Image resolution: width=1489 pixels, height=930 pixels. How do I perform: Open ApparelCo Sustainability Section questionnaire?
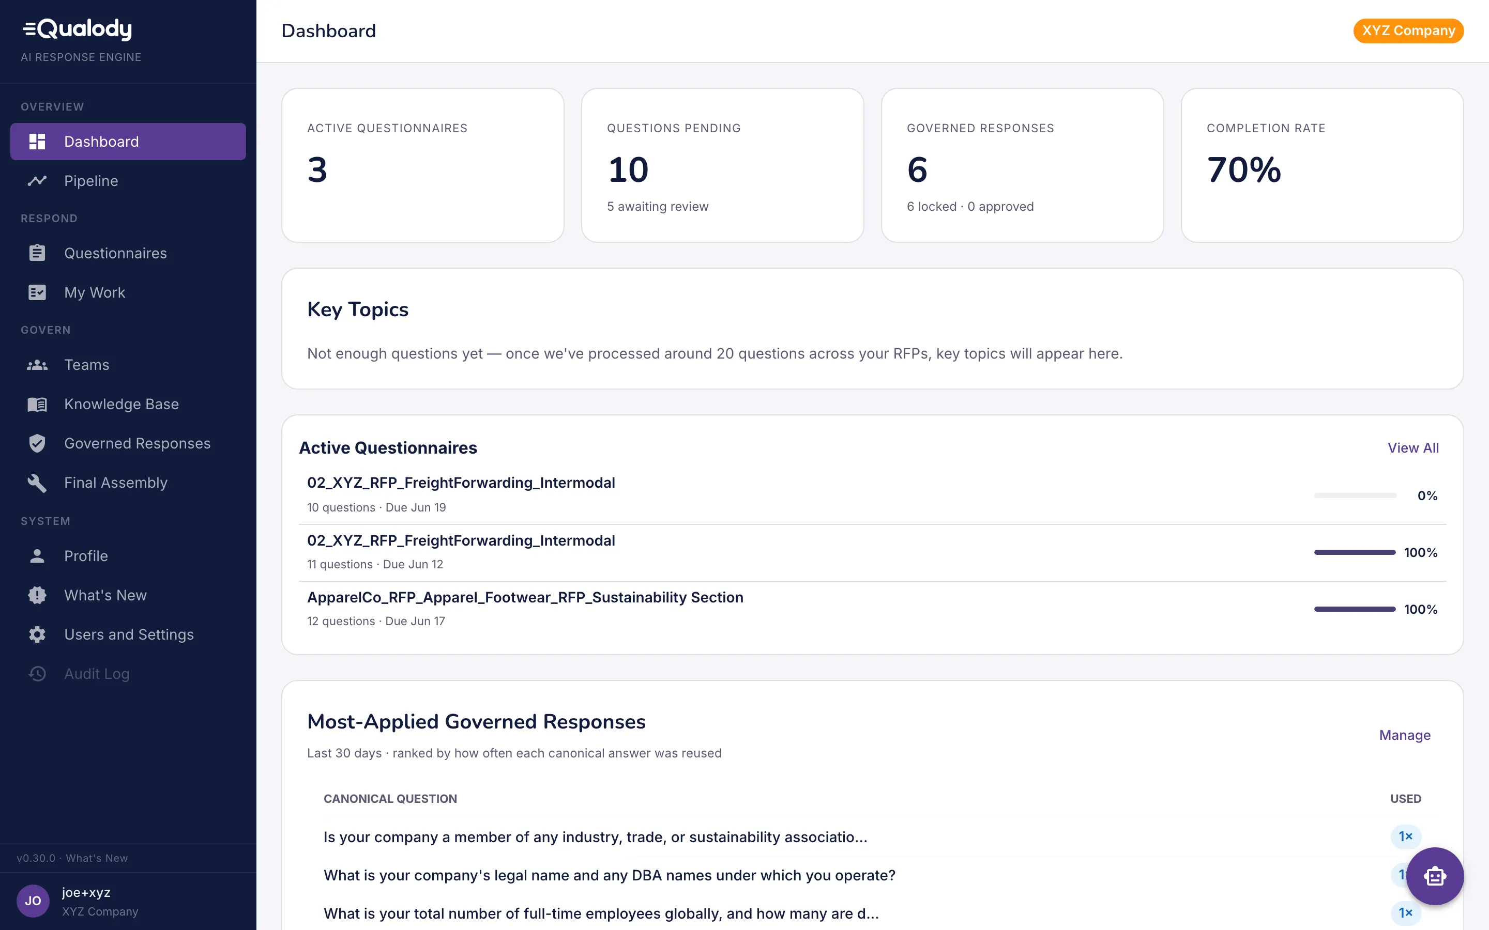[x=872, y=609]
